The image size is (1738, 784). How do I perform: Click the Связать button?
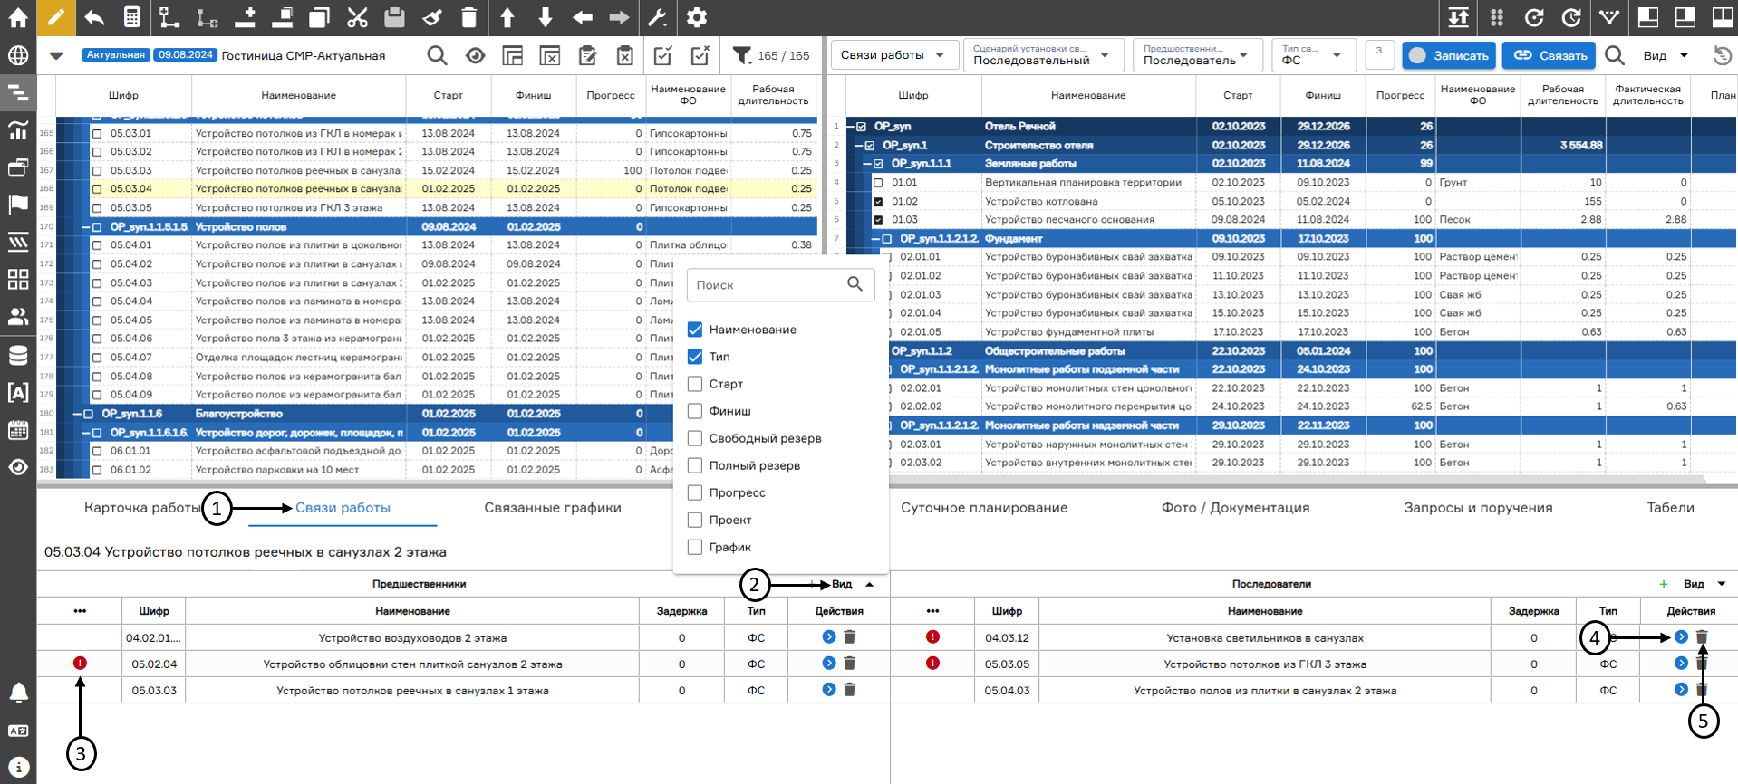1550,55
